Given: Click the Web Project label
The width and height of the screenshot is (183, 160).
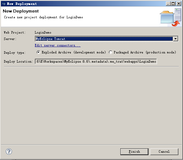Looking at the screenshot, I should coord(15,32).
